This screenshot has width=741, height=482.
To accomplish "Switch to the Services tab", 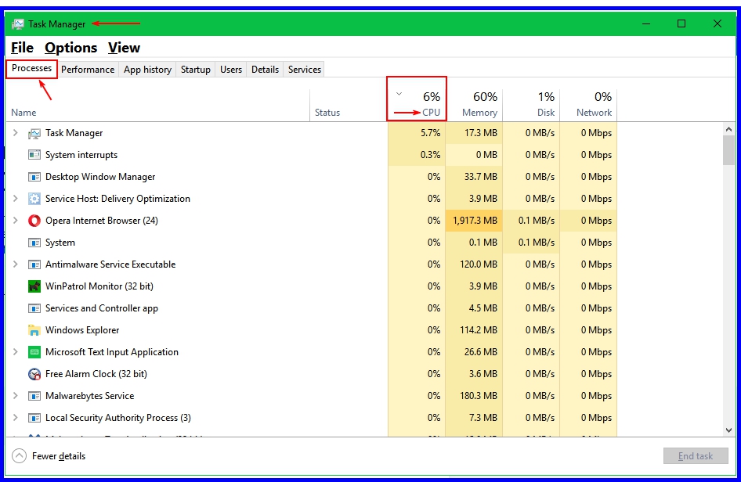I will (305, 70).
